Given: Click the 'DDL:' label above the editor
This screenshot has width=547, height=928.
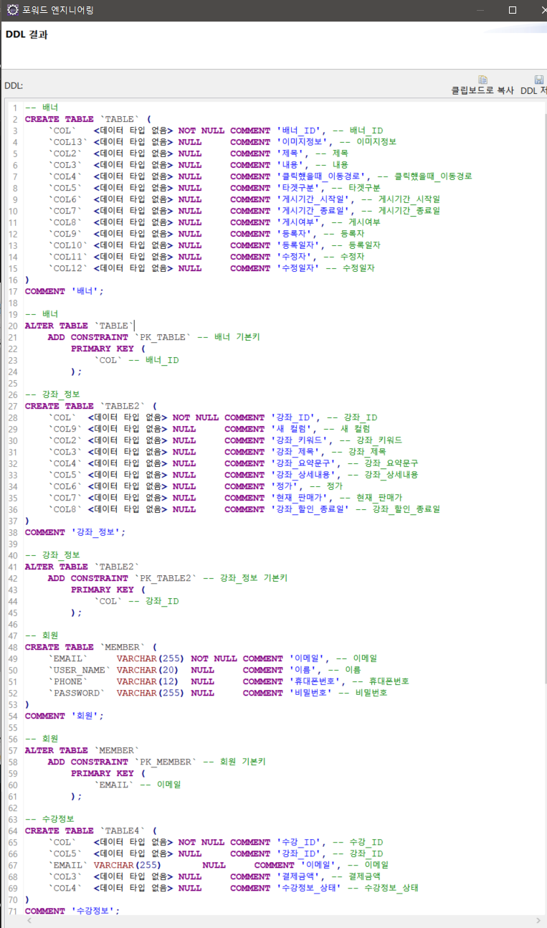Looking at the screenshot, I should [14, 85].
